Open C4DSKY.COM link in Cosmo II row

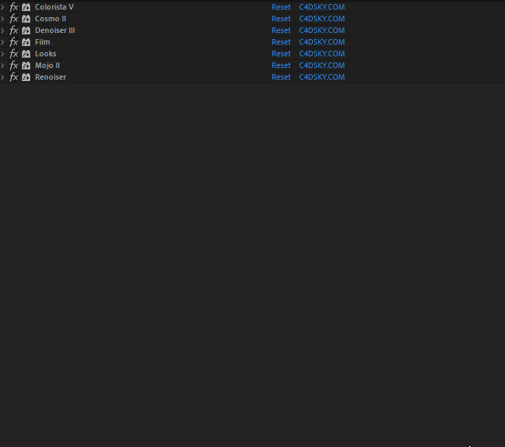pos(322,19)
